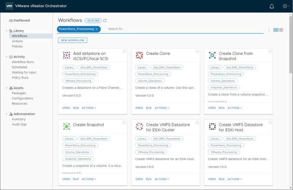Click the VMFS Datastore for ESXi Cluster icon
Viewport: 293px width, 190px height.
[x=139, y=126]
